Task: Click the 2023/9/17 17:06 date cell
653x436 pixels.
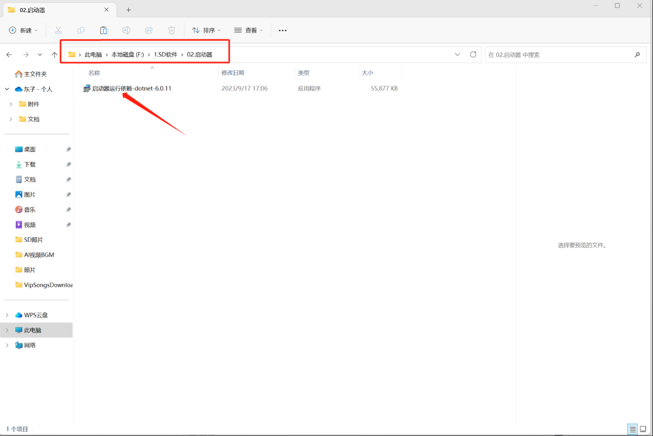Action: 244,88
